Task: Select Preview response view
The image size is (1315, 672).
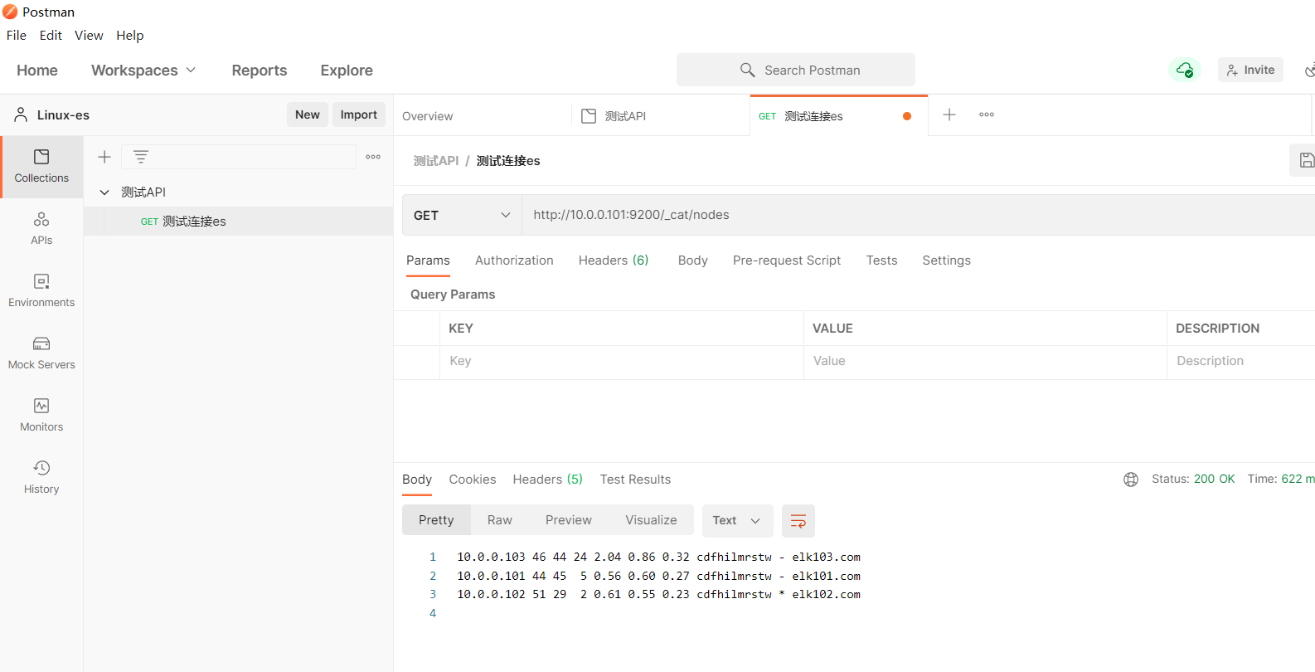Action: [x=569, y=520]
